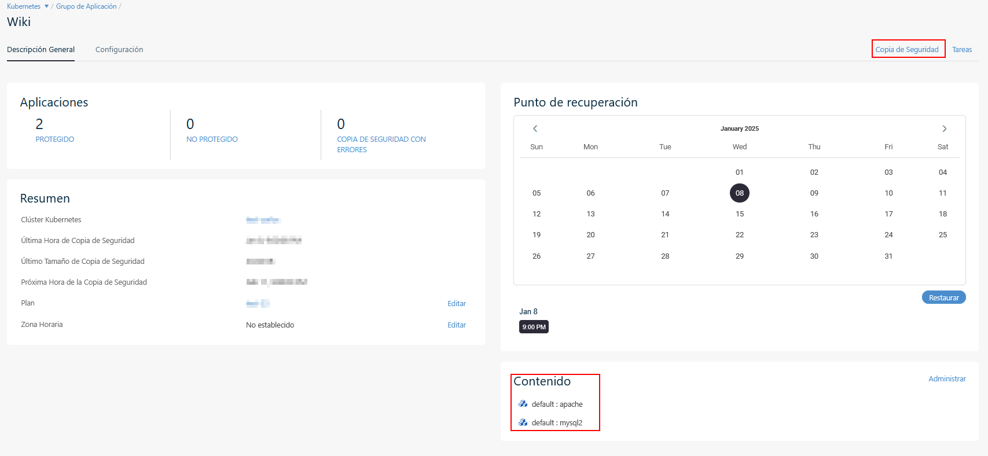Click Administrar in the Contenido panel
The width and height of the screenshot is (988, 456).
point(947,379)
